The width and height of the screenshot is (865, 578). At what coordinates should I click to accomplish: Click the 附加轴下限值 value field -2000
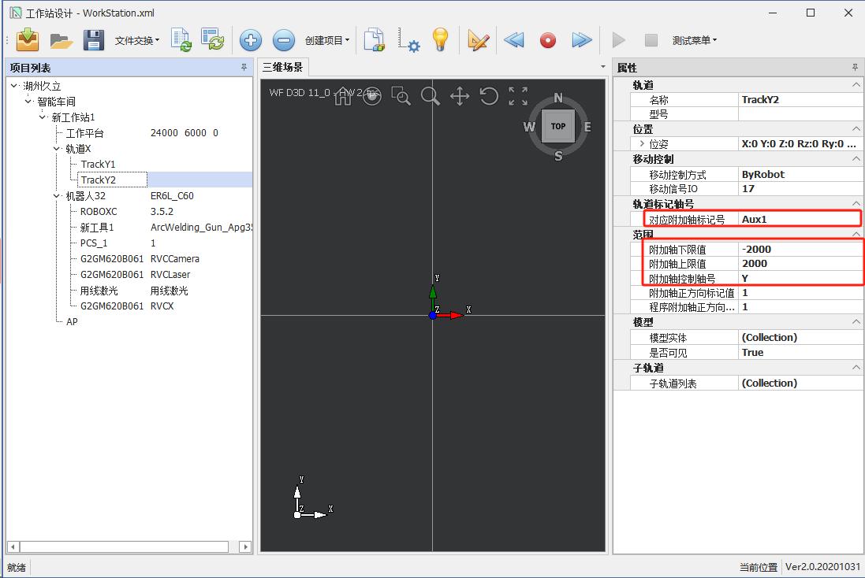[796, 250]
